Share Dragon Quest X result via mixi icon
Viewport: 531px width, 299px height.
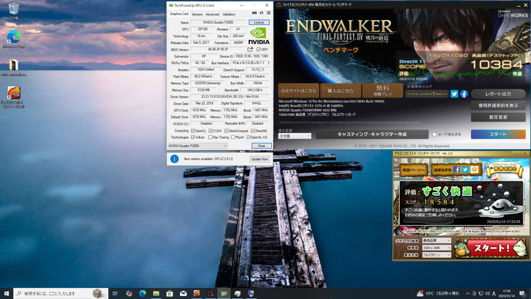[x=474, y=169]
